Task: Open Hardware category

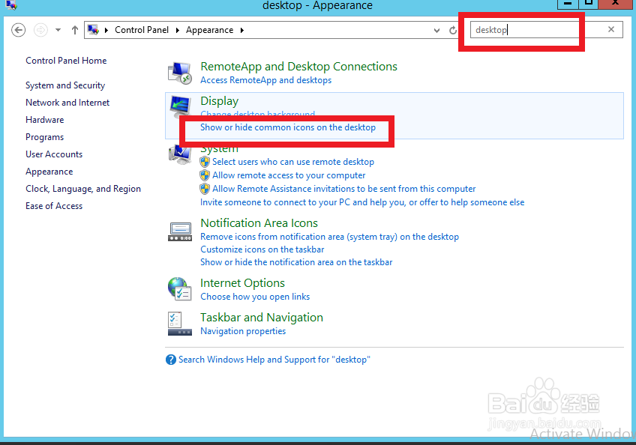Action: (44, 120)
